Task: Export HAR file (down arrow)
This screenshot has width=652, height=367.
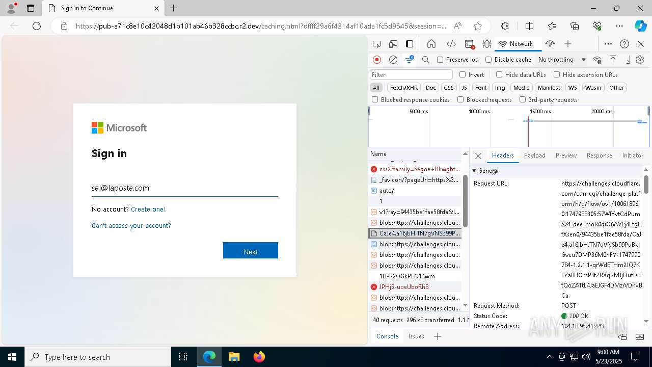Action: click(x=628, y=60)
